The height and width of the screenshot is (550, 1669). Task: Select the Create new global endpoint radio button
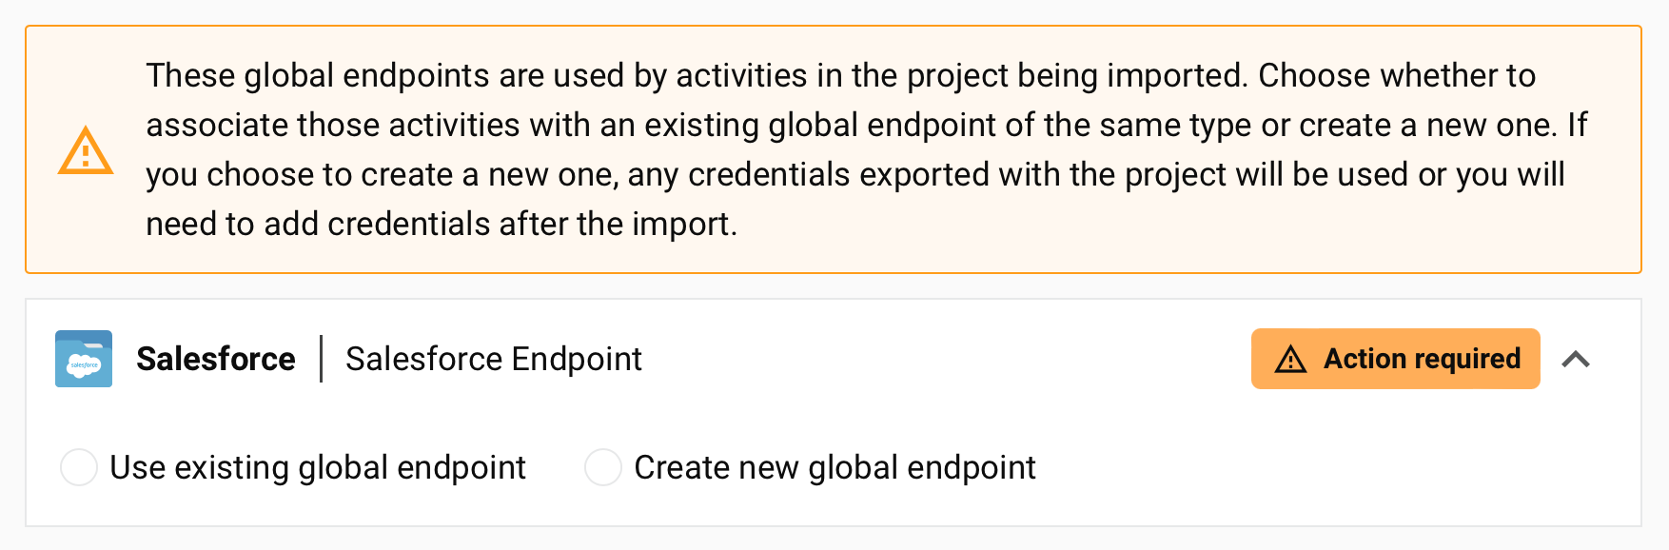[603, 467]
